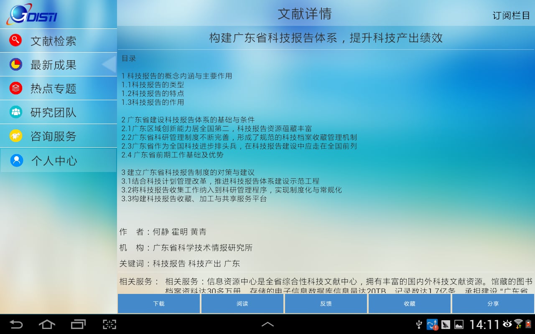Tap the satellite dish notification icon
This screenshot has height=334, width=535.
click(446, 324)
